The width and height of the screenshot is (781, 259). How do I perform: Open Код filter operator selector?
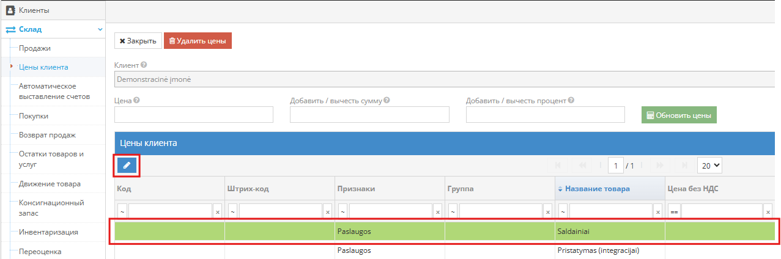(x=122, y=211)
